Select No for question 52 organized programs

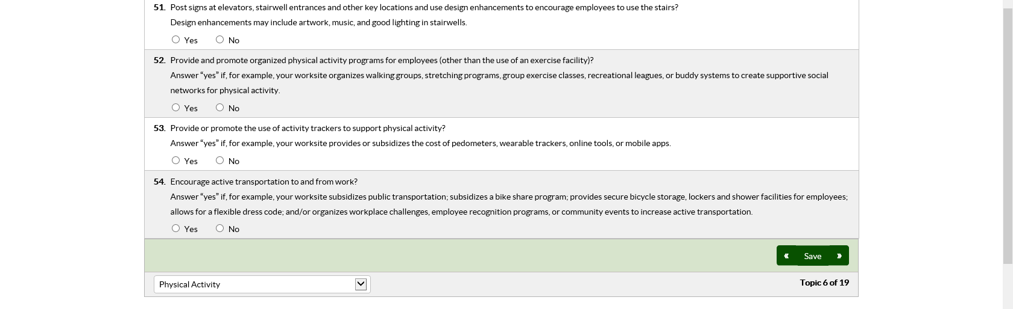(x=219, y=108)
